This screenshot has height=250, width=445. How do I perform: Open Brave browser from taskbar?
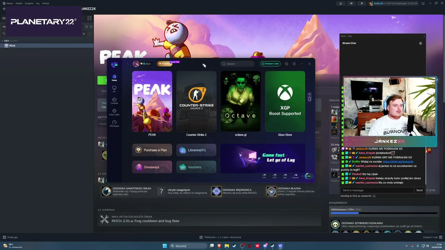pos(219,246)
